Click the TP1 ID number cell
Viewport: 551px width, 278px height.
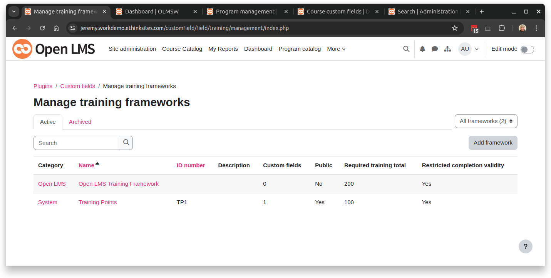point(182,202)
